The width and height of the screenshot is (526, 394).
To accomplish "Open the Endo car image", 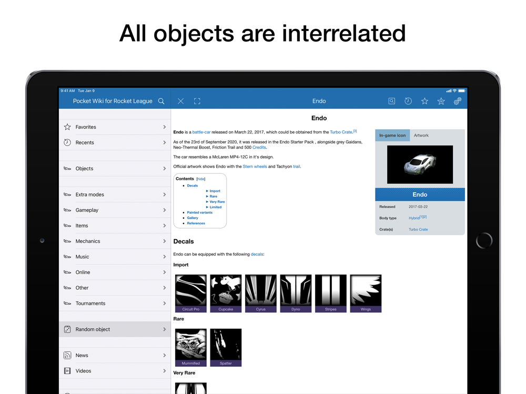I will click(x=420, y=164).
